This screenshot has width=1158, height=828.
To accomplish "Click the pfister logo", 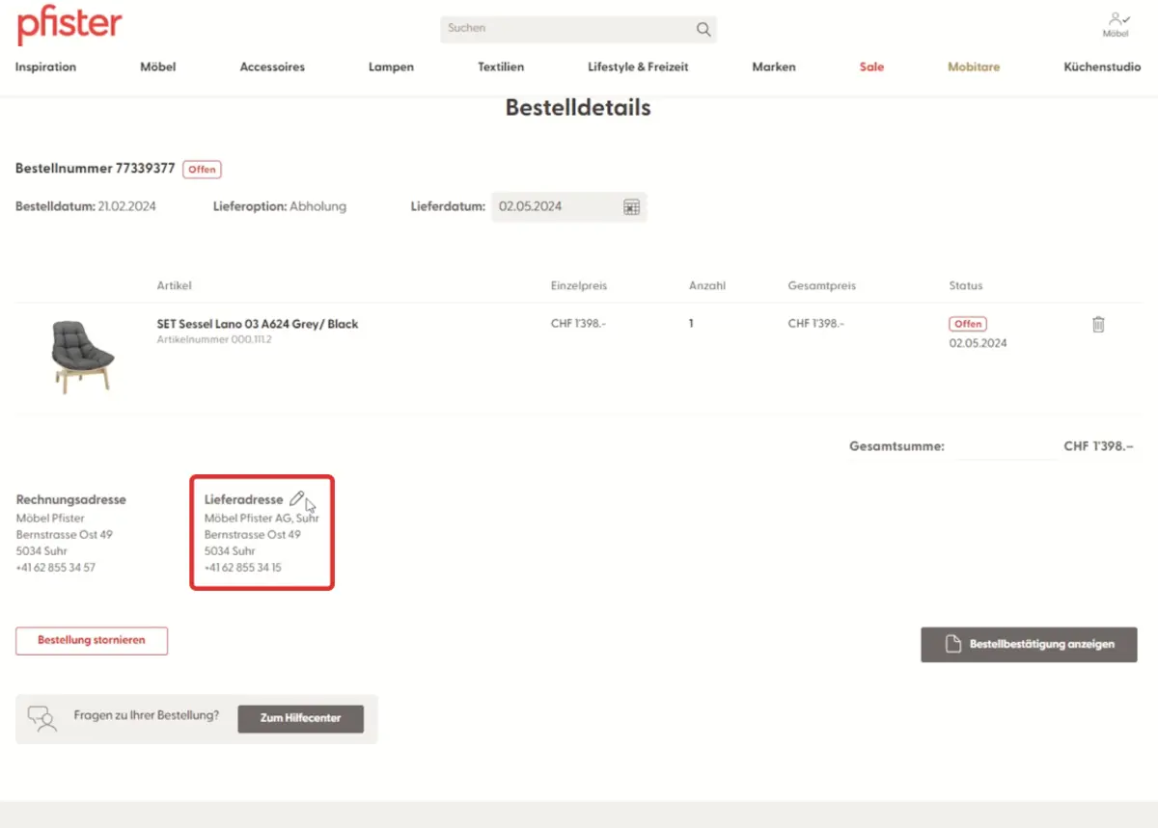I will coord(69,24).
